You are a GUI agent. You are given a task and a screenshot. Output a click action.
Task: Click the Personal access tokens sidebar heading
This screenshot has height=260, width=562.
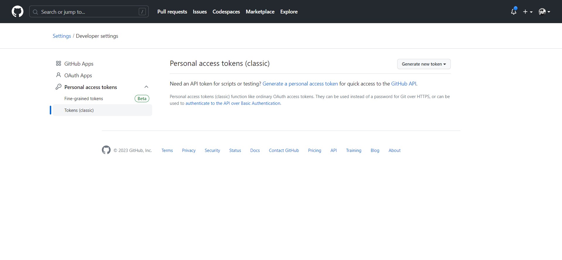pos(90,87)
